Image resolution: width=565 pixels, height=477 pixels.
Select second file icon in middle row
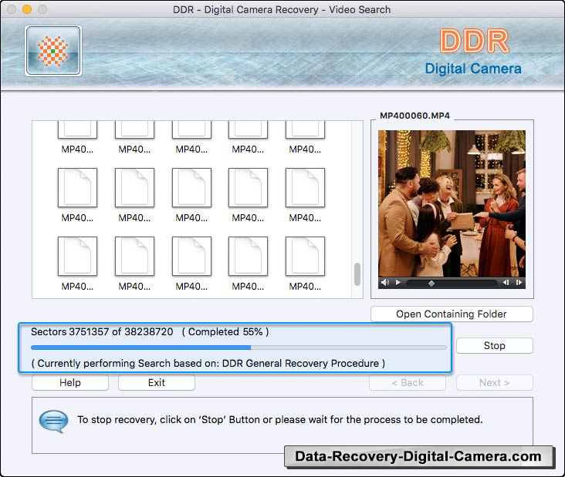134,188
